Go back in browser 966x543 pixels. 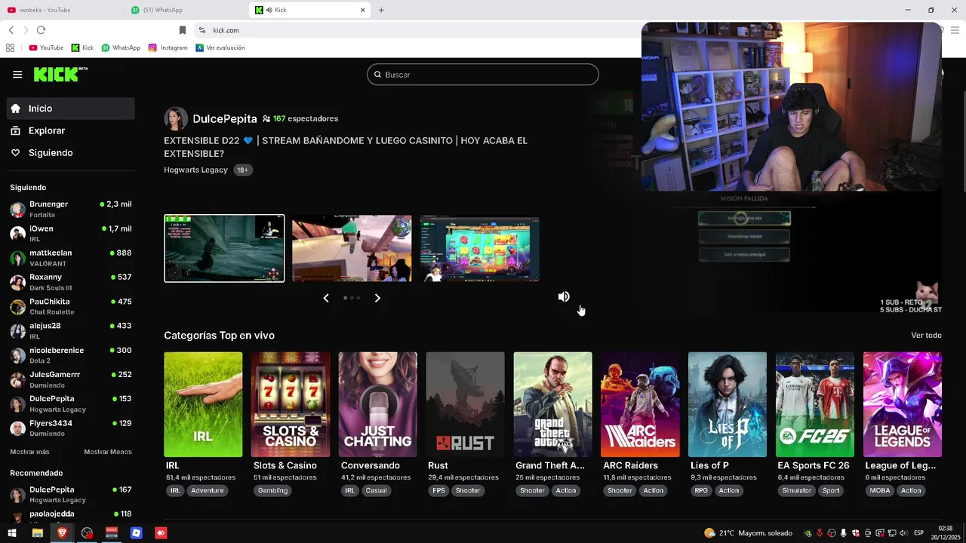point(11,30)
